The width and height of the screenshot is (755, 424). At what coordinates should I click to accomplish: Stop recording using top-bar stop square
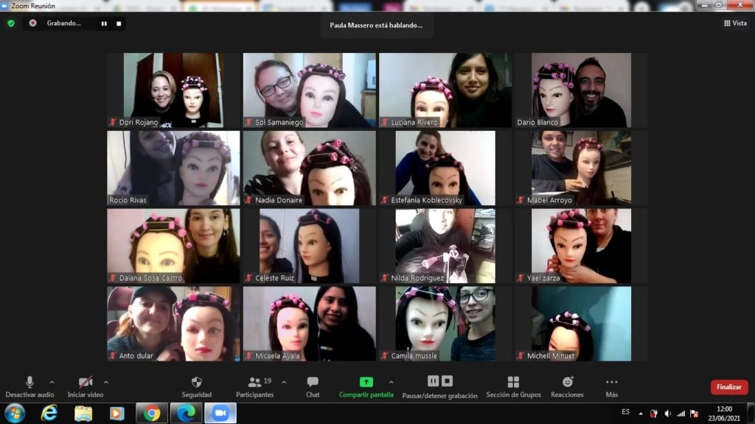point(119,24)
